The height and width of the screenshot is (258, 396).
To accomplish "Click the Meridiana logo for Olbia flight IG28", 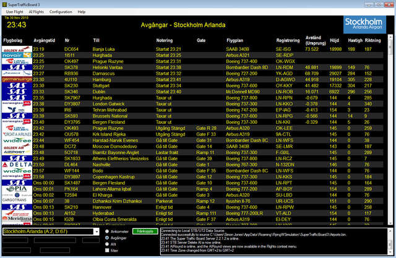I will pos(17,219).
